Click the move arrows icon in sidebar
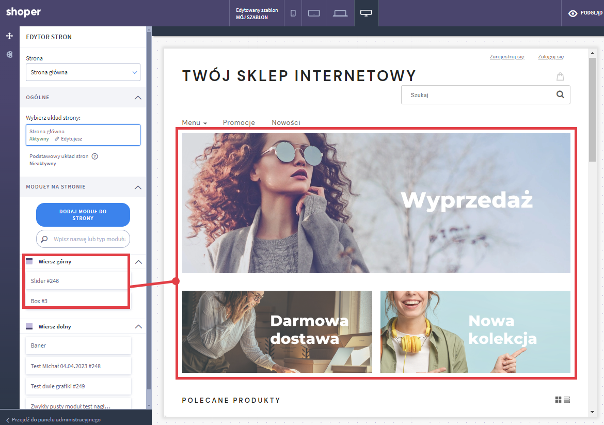Screen dimensions: 604x425 pos(9,36)
